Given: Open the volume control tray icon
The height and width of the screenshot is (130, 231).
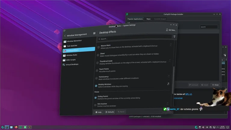Looking at the screenshot, I should coord(203,127).
